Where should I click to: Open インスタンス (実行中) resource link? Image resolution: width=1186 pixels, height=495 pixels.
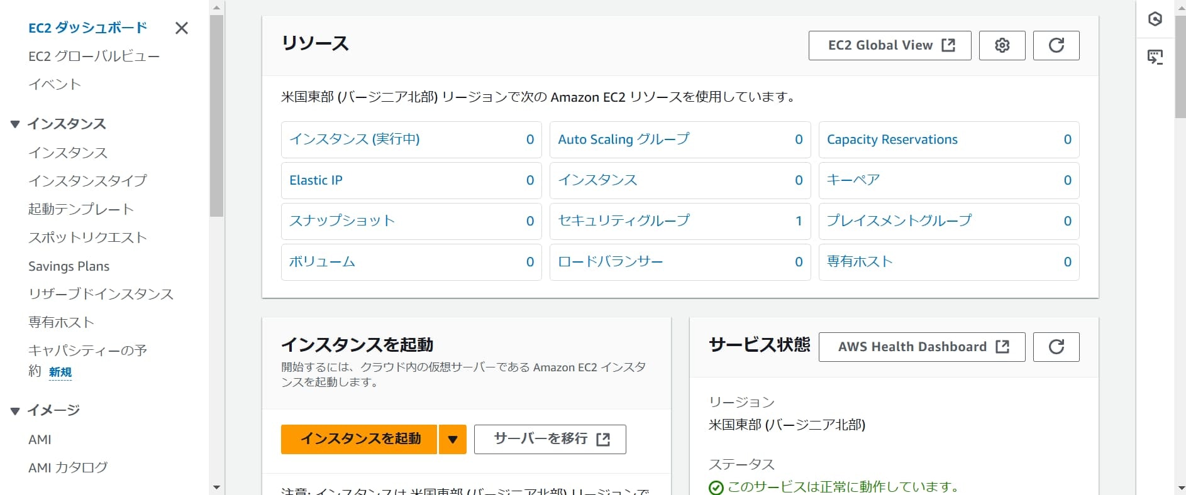tap(355, 139)
